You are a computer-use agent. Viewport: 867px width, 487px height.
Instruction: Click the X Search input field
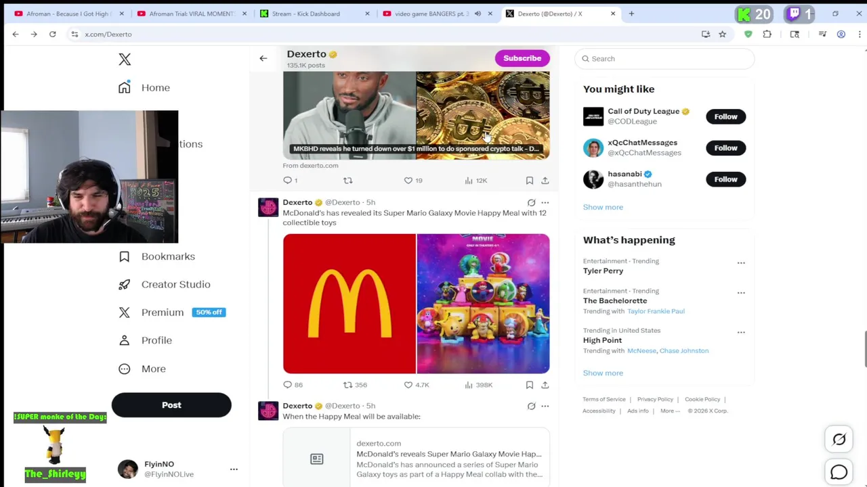pos(667,59)
